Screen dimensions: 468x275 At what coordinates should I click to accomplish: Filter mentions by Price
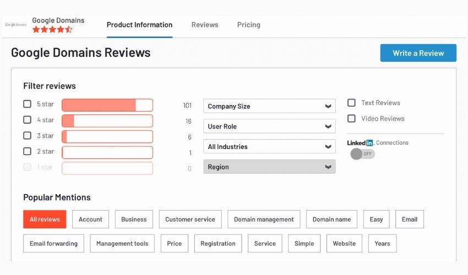pyautogui.click(x=175, y=244)
